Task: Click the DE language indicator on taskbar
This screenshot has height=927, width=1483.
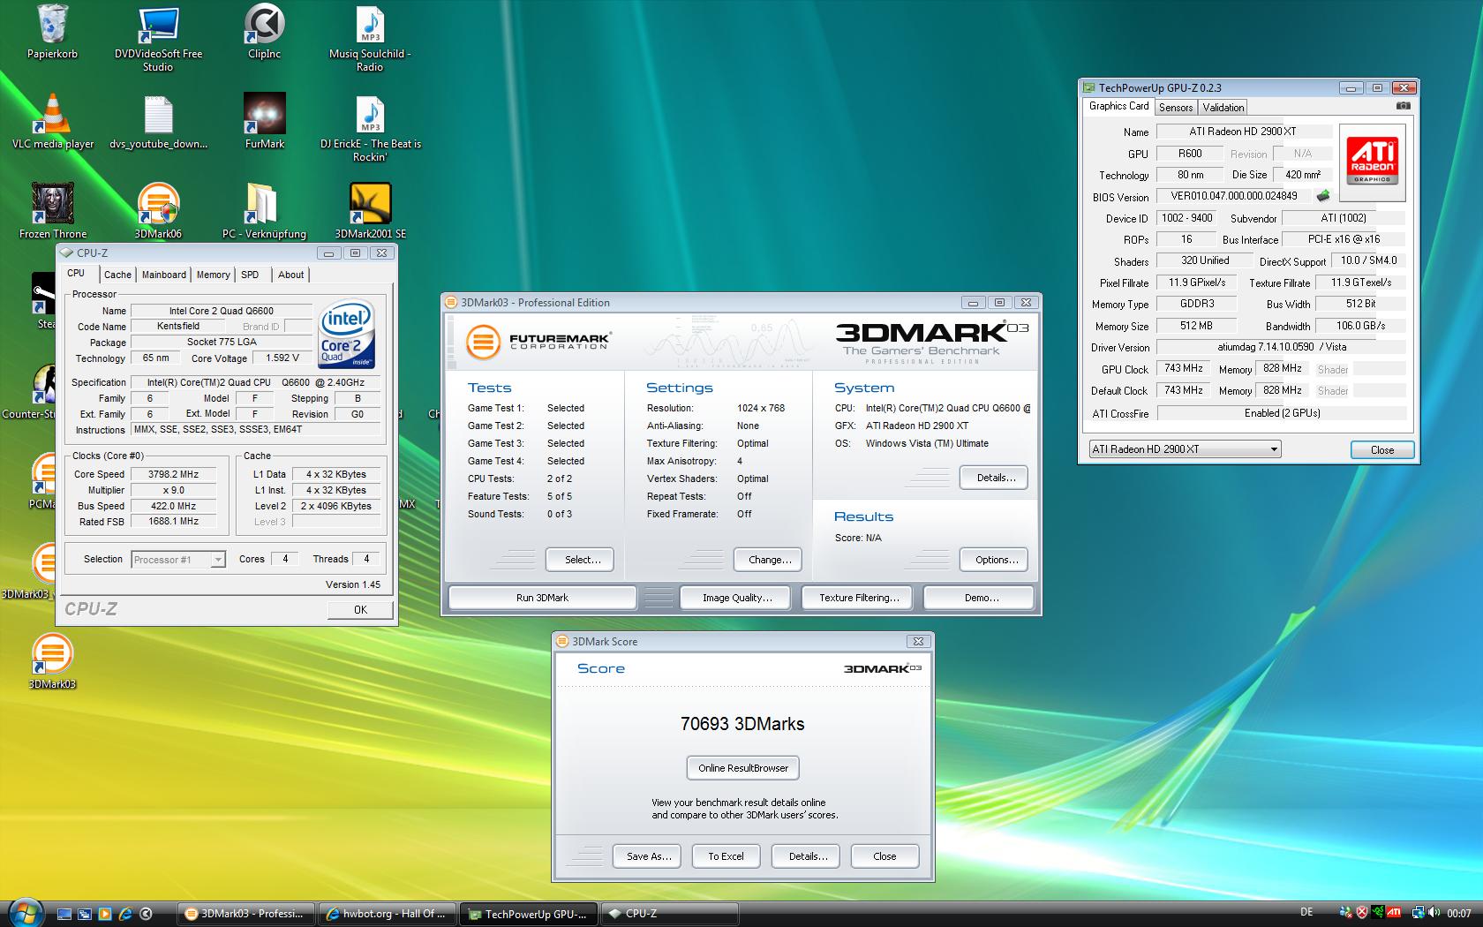Action: (x=1306, y=913)
